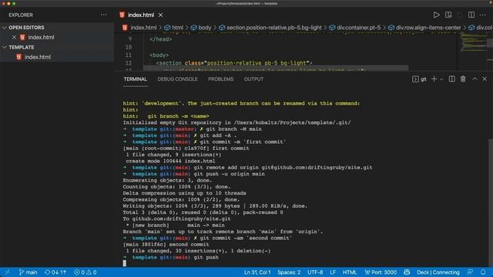Click 'git push' terminal command line

point(206,257)
